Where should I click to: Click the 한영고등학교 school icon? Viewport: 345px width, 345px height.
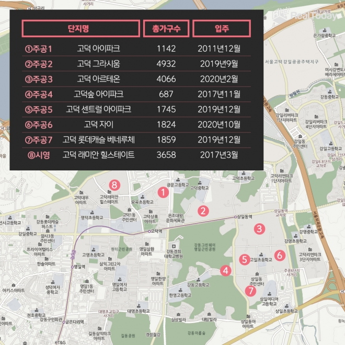point(180,290)
